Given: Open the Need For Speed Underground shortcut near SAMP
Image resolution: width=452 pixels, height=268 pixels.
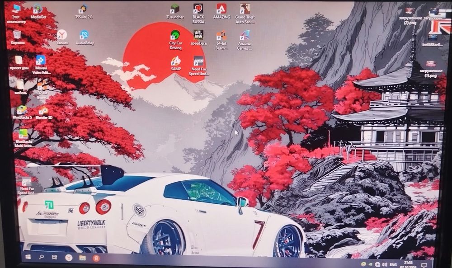Looking at the screenshot, I should [x=198, y=66].
